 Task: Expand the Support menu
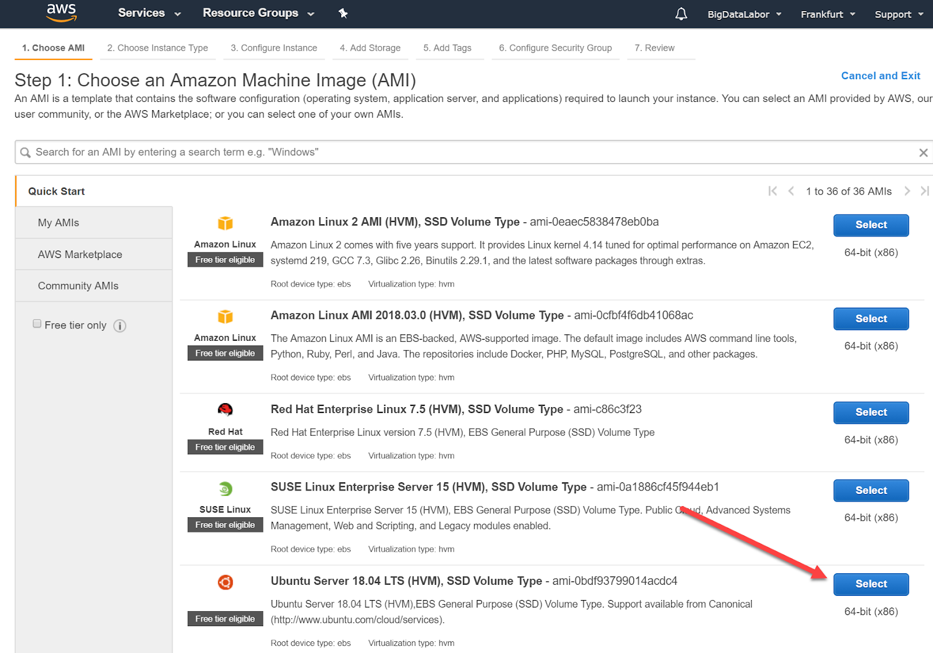899,14
